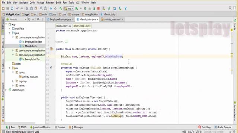This screenshot has height=133, width=238.
Task: Open the Terminal tool window
Action: pos(60,127)
